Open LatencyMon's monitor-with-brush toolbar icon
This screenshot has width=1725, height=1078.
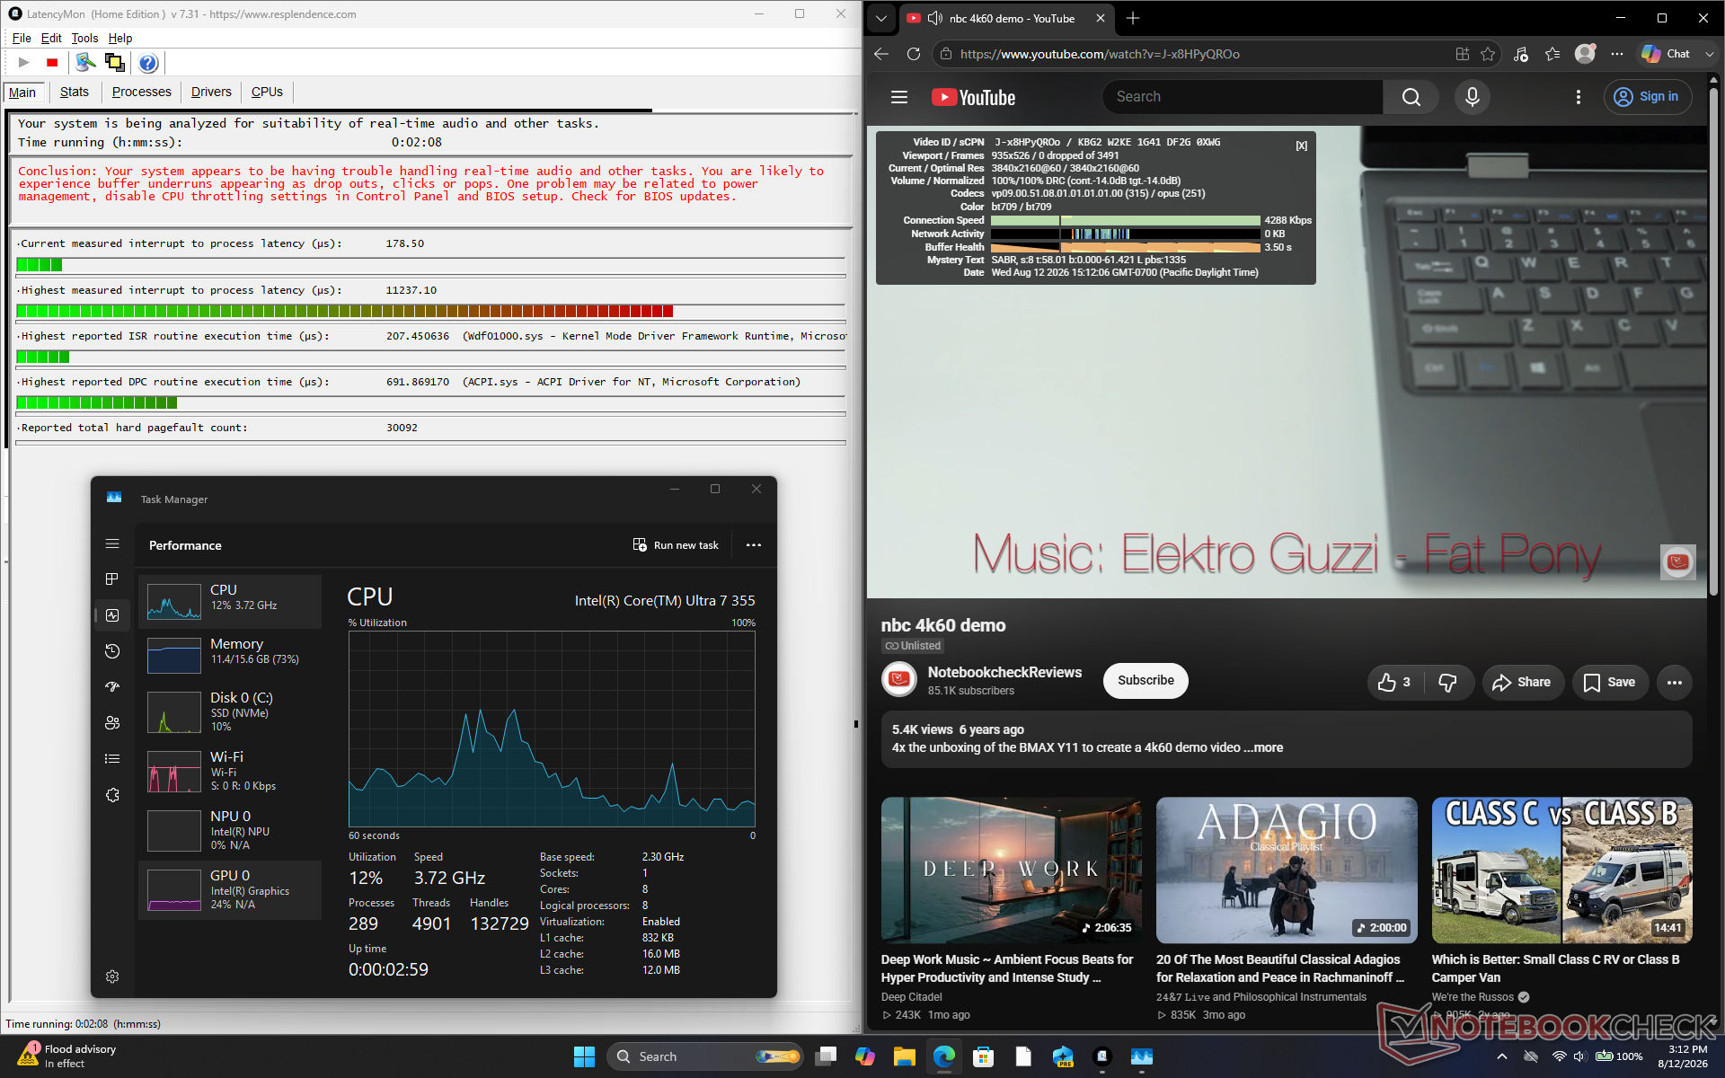pyautogui.click(x=85, y=62)
